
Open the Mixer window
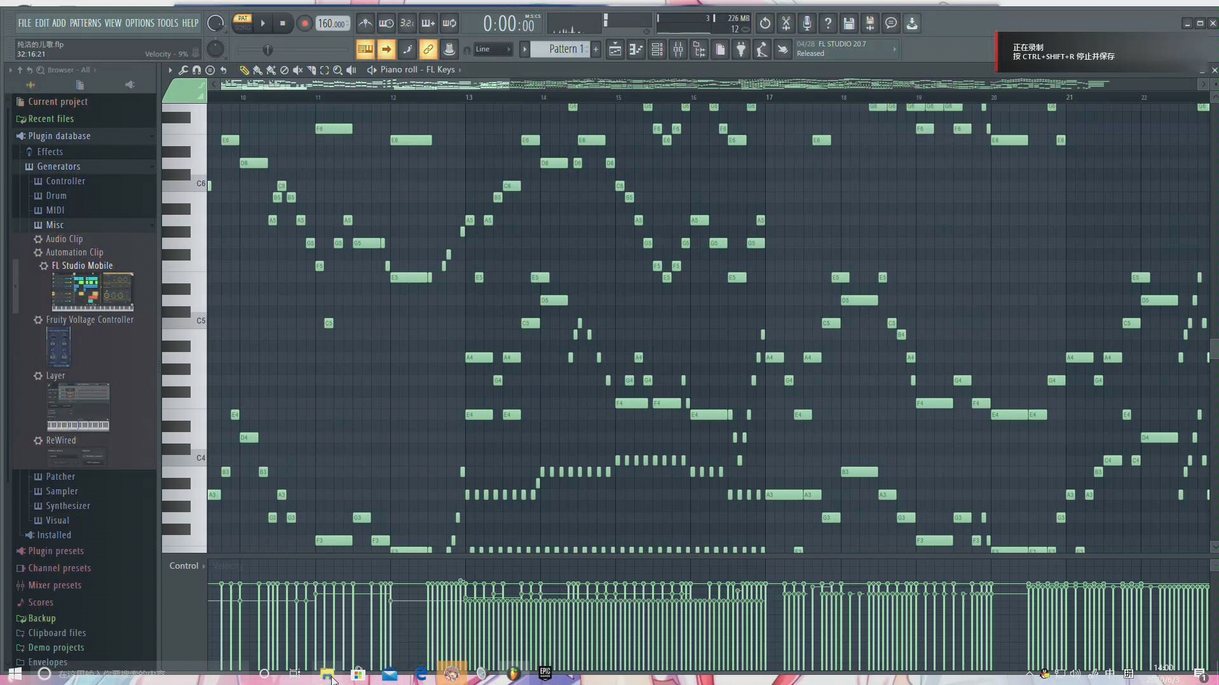coord(678,49)
